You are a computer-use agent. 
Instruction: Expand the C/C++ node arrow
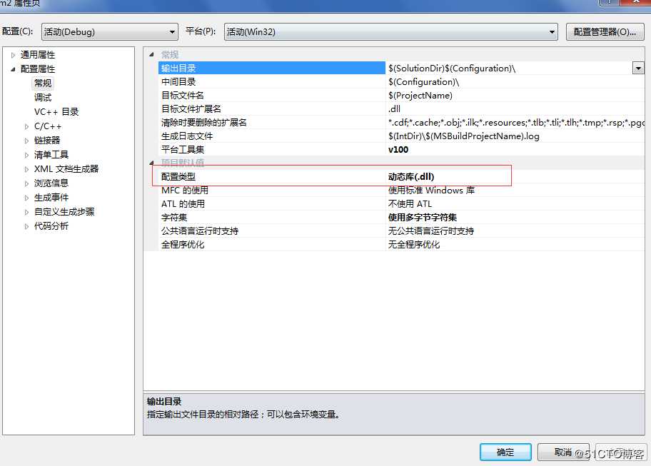pyautogui.click(x=26, y=126)
